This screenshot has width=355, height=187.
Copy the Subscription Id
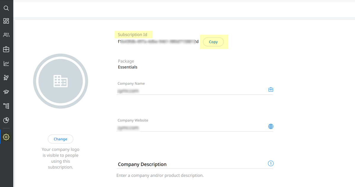[x=213, y=42]
